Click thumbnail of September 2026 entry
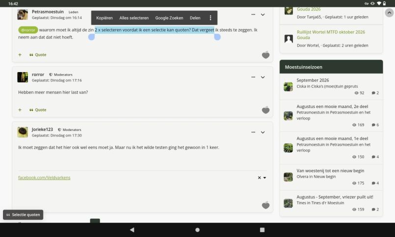 (x=288, y=86)
